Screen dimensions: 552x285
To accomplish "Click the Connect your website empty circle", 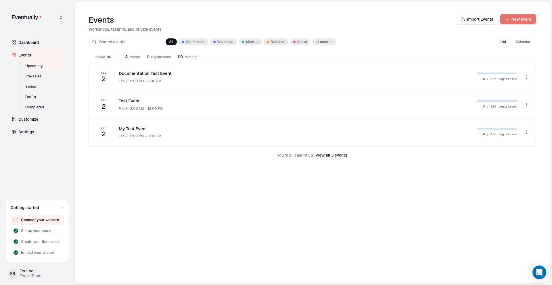I will click(16, 220).
